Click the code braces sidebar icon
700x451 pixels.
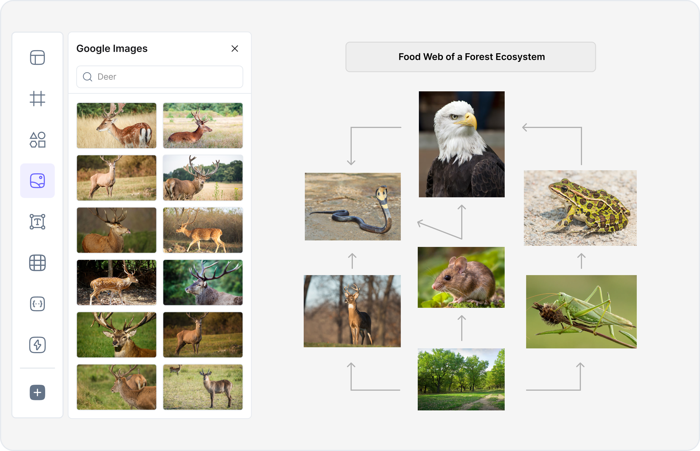tap(37, 304)
